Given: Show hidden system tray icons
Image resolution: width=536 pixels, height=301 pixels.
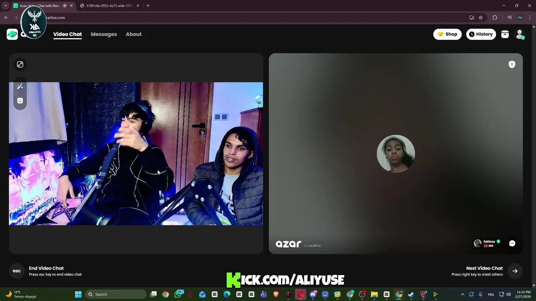Looking at the screenshot, I should coord(462,294).
